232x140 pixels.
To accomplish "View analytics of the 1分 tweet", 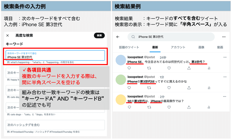I will click(209, 88).
